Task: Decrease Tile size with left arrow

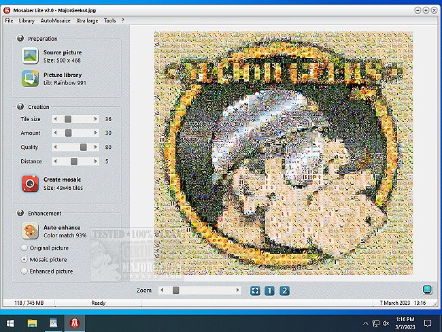Action: [x=56, y=119]
